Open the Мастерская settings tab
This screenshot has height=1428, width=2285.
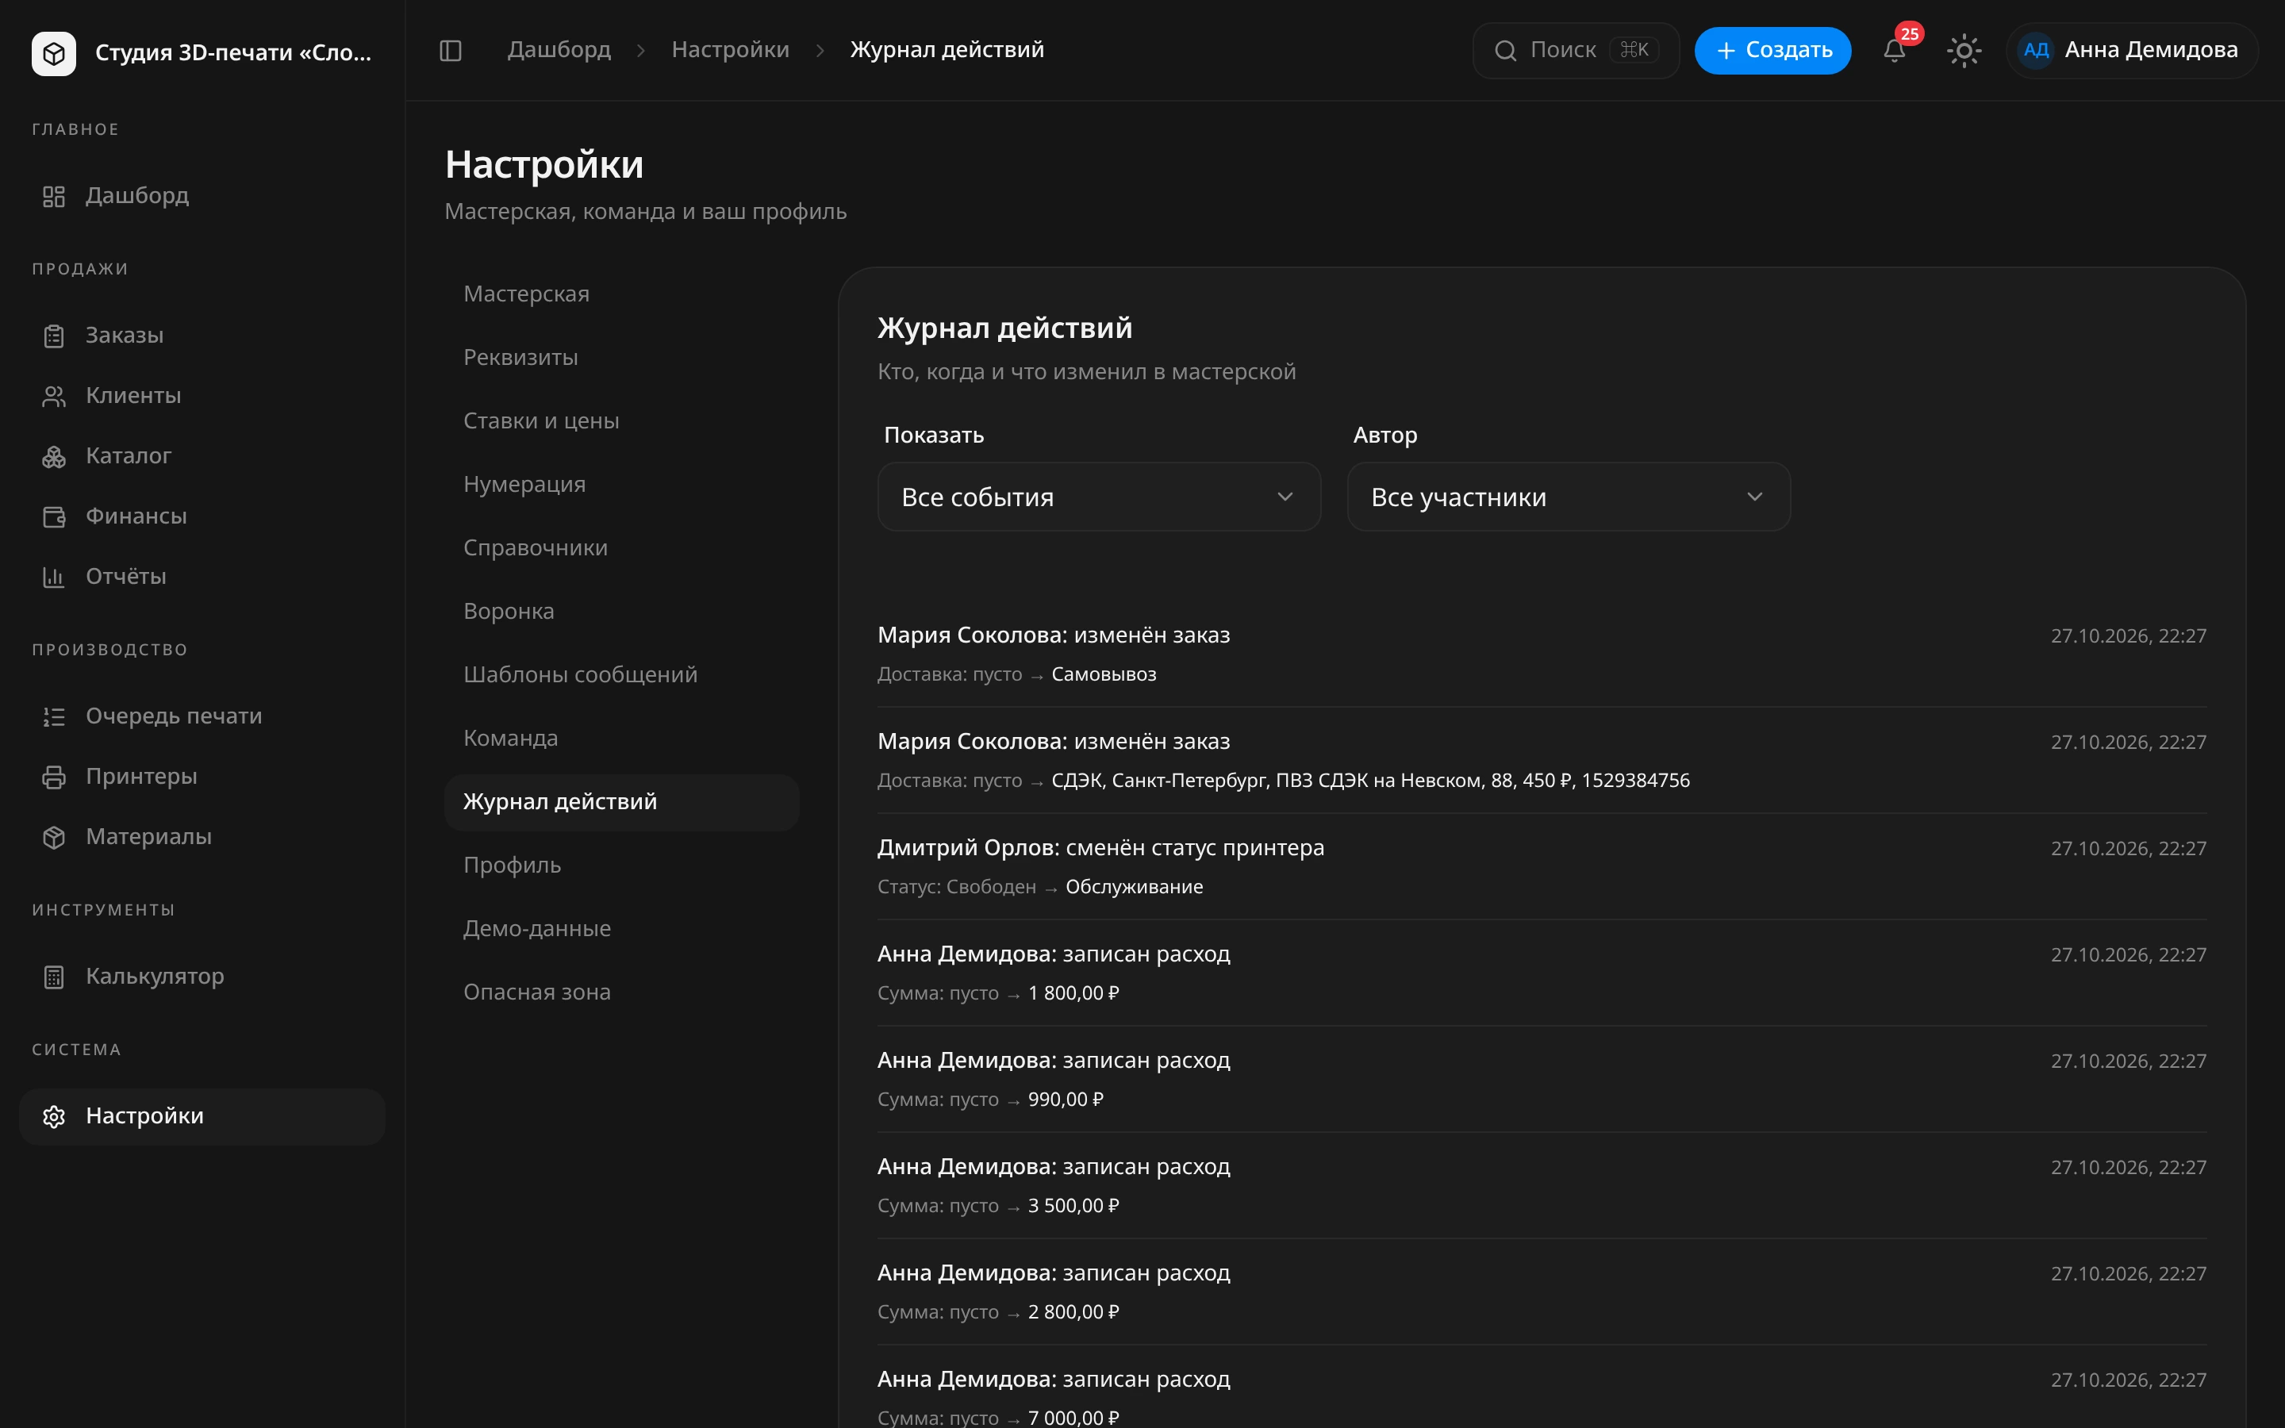621,294
